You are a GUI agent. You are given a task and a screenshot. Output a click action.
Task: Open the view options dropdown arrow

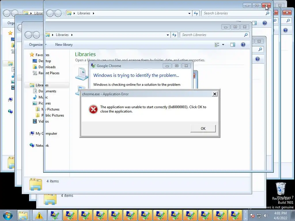223,45
